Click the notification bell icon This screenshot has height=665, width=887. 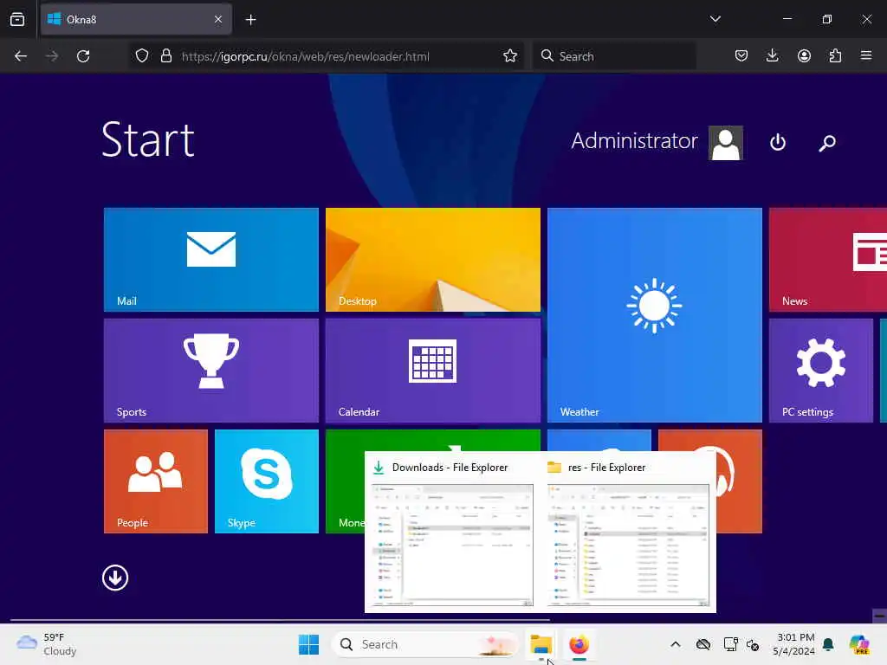point(828,644)
